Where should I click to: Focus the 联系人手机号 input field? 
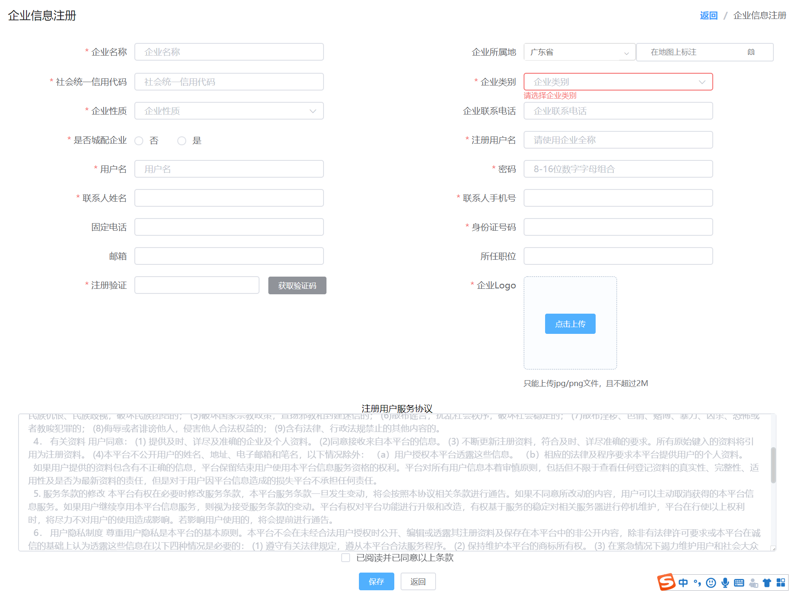[x=618, y=198]
